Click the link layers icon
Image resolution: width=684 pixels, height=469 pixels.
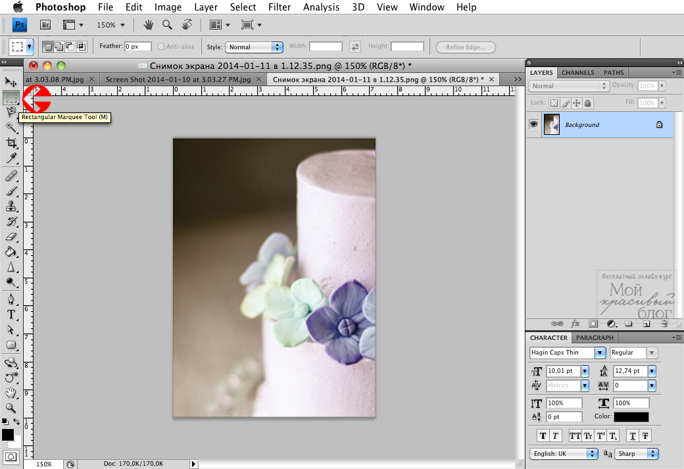coord(557,324)
